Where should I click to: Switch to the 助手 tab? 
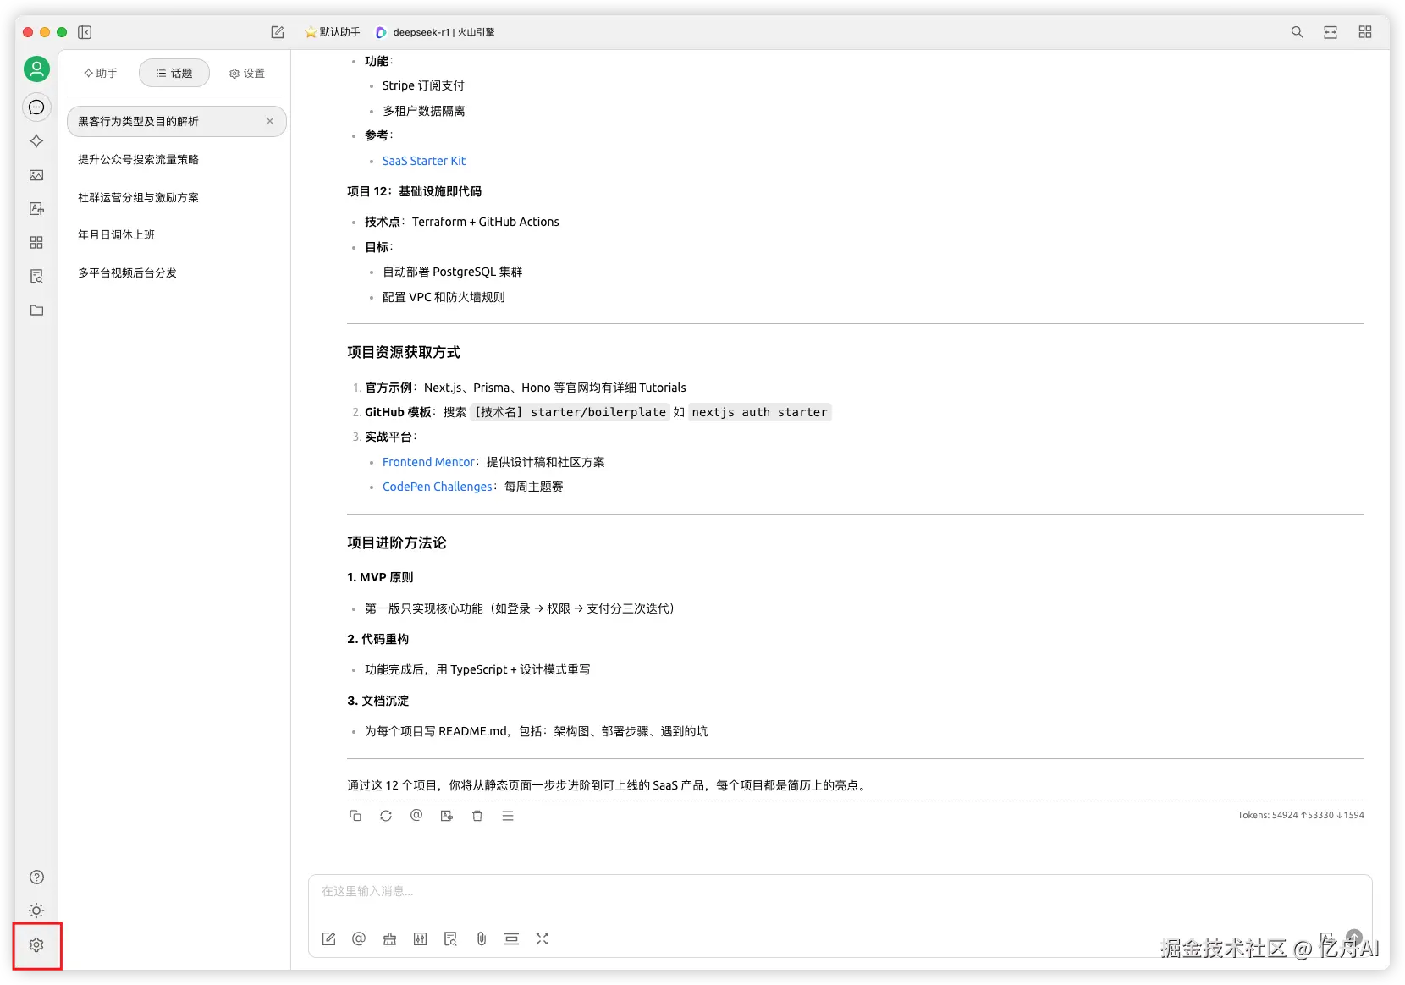(x=101, y=74)
